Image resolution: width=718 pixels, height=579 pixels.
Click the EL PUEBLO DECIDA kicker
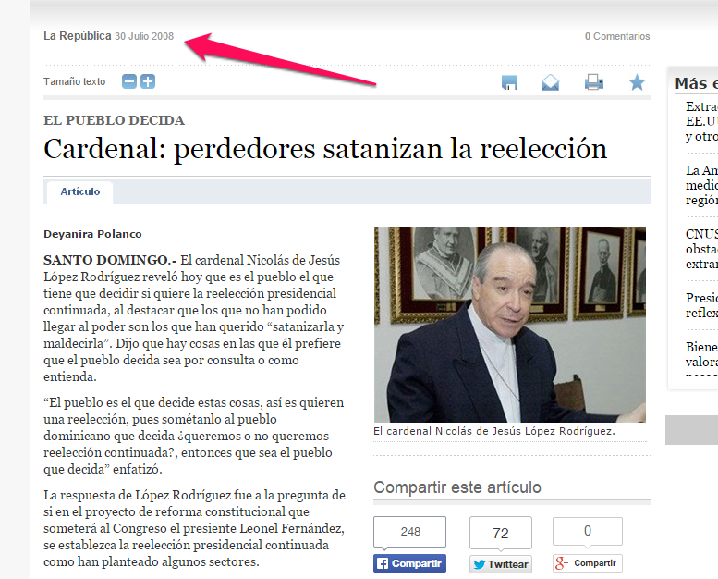pos(114,120)
